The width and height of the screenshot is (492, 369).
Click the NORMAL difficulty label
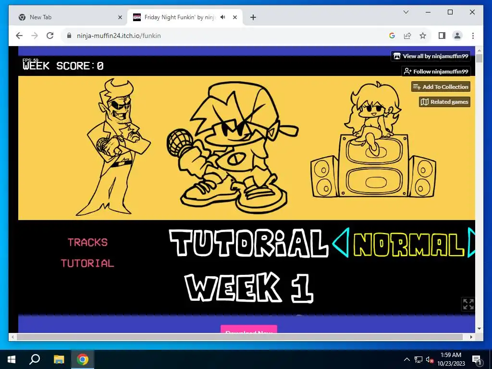[408, 244]
